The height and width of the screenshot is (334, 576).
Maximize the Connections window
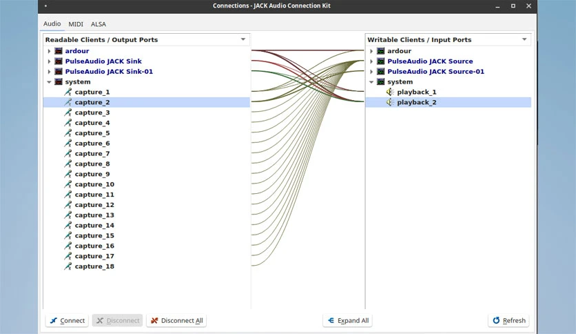[513, 6]
